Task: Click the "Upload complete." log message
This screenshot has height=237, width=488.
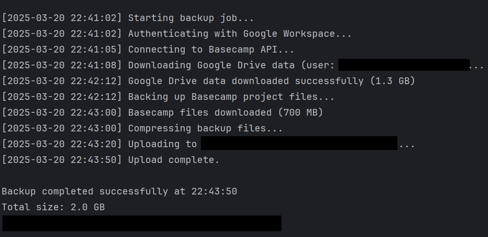Action: (x=174, y=160)
